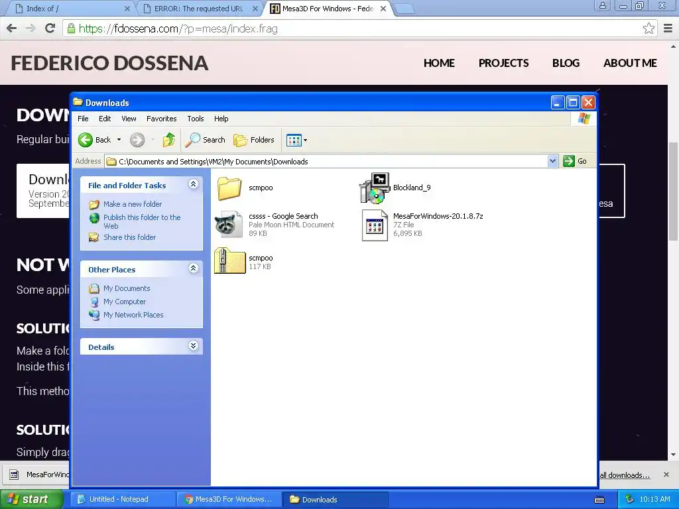The width and height of the screenshot is (679, 509).
Task: Click ABOUT ME in the website navigation
Action: coord(630,63)
